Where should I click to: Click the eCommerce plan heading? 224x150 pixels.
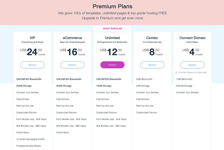click(72, 38)
